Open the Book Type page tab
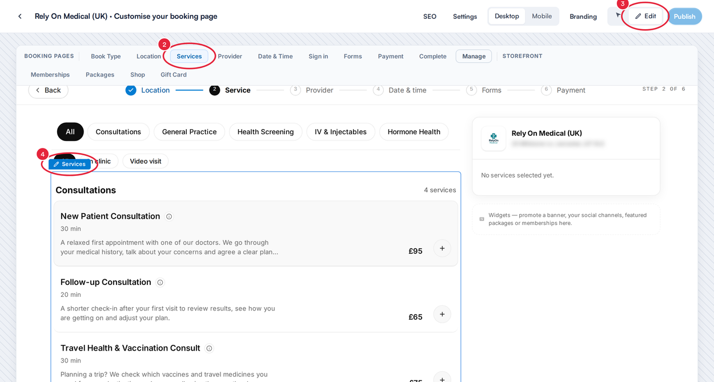The width and height of the screenshot is (714, 382). coord(106,56)
